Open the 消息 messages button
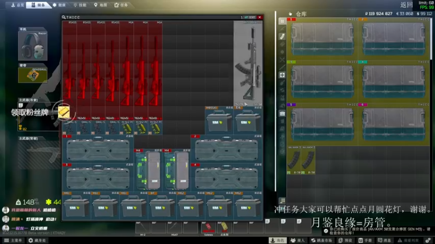The image size is (435, 244). (x=384, y=240)
